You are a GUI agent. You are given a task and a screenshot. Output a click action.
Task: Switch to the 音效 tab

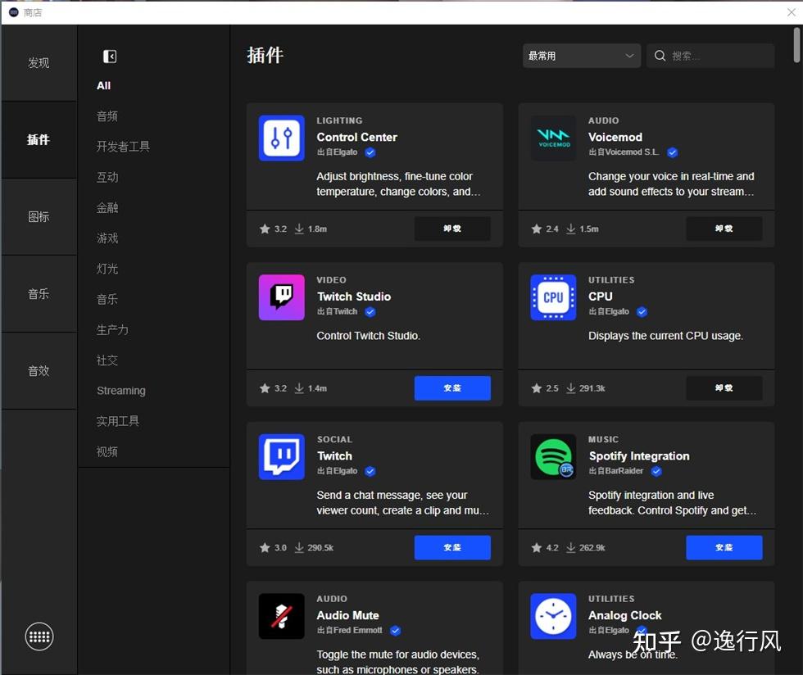[x=39, y=371]
